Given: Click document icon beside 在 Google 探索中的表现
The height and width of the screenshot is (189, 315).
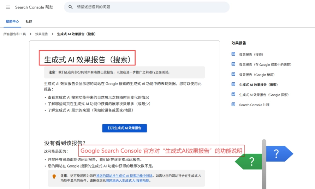Looking at the screenshot, I should click(233, 64).
